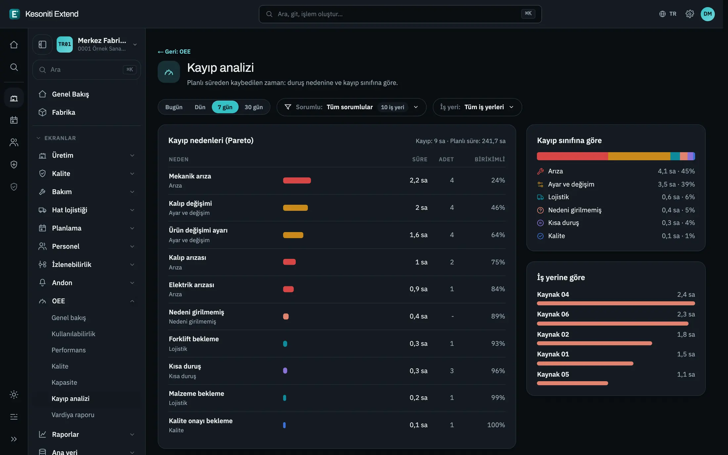Click the red Arıza segment of class bar
This screenshot has height=455, width=728.
[572, 156]
